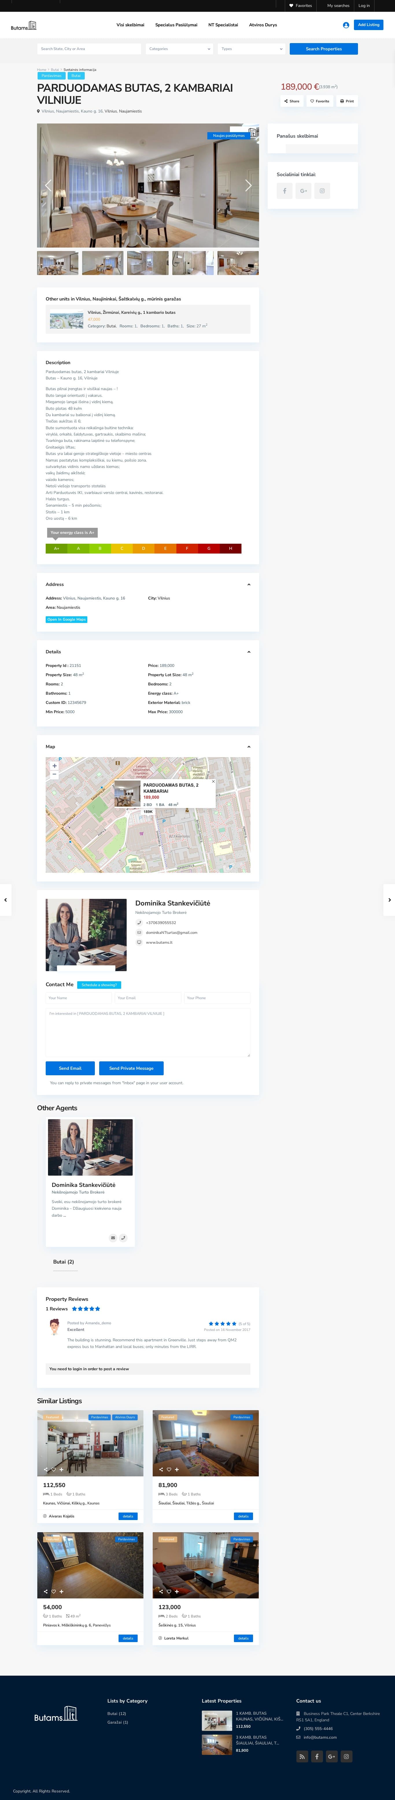Click Send Private Message button
The height and width of the screenshot is (1800, 395).
pyautogui.click(x=132, y=1068)
